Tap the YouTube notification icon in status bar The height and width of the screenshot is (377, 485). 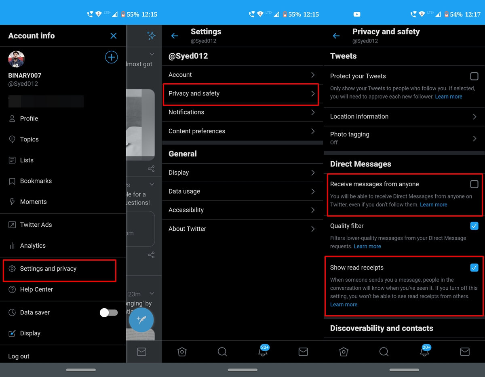pyautogui.click(x=357, y=14)
